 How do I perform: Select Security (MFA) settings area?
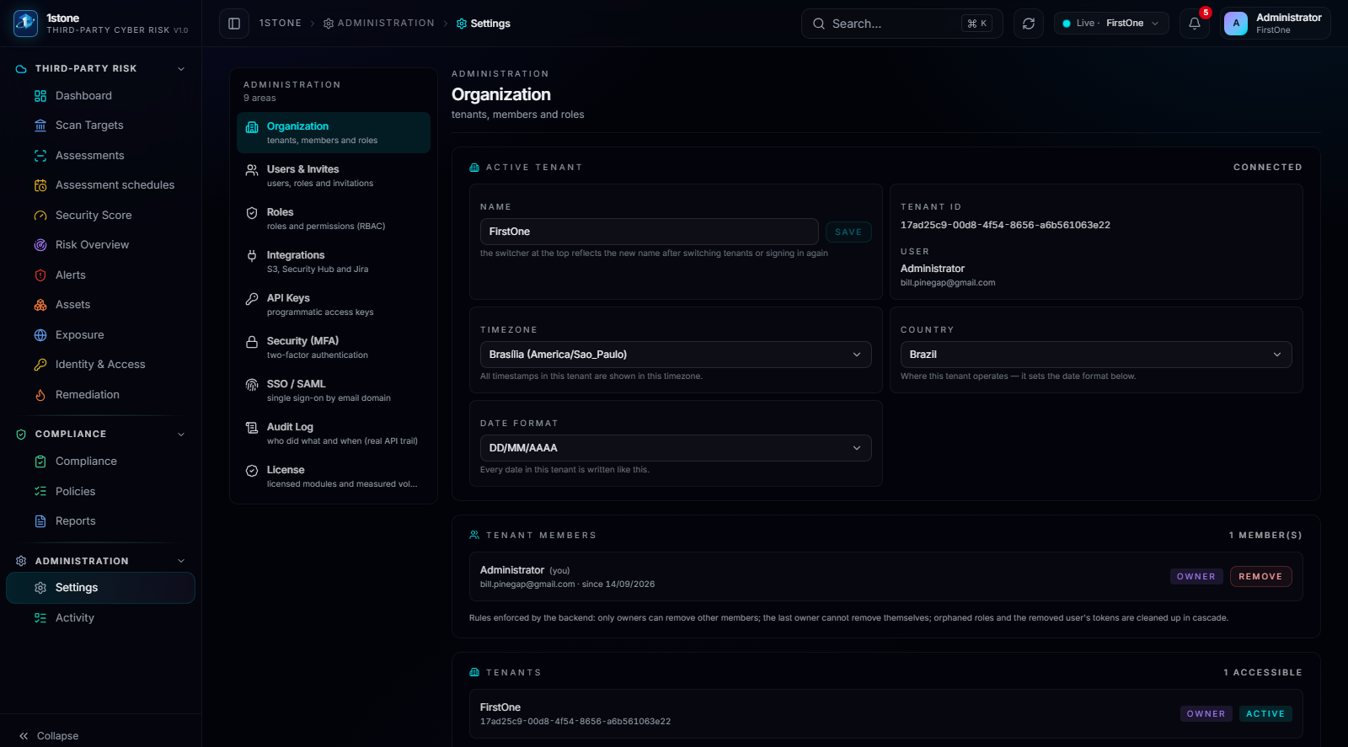click(x=334, y=348)
